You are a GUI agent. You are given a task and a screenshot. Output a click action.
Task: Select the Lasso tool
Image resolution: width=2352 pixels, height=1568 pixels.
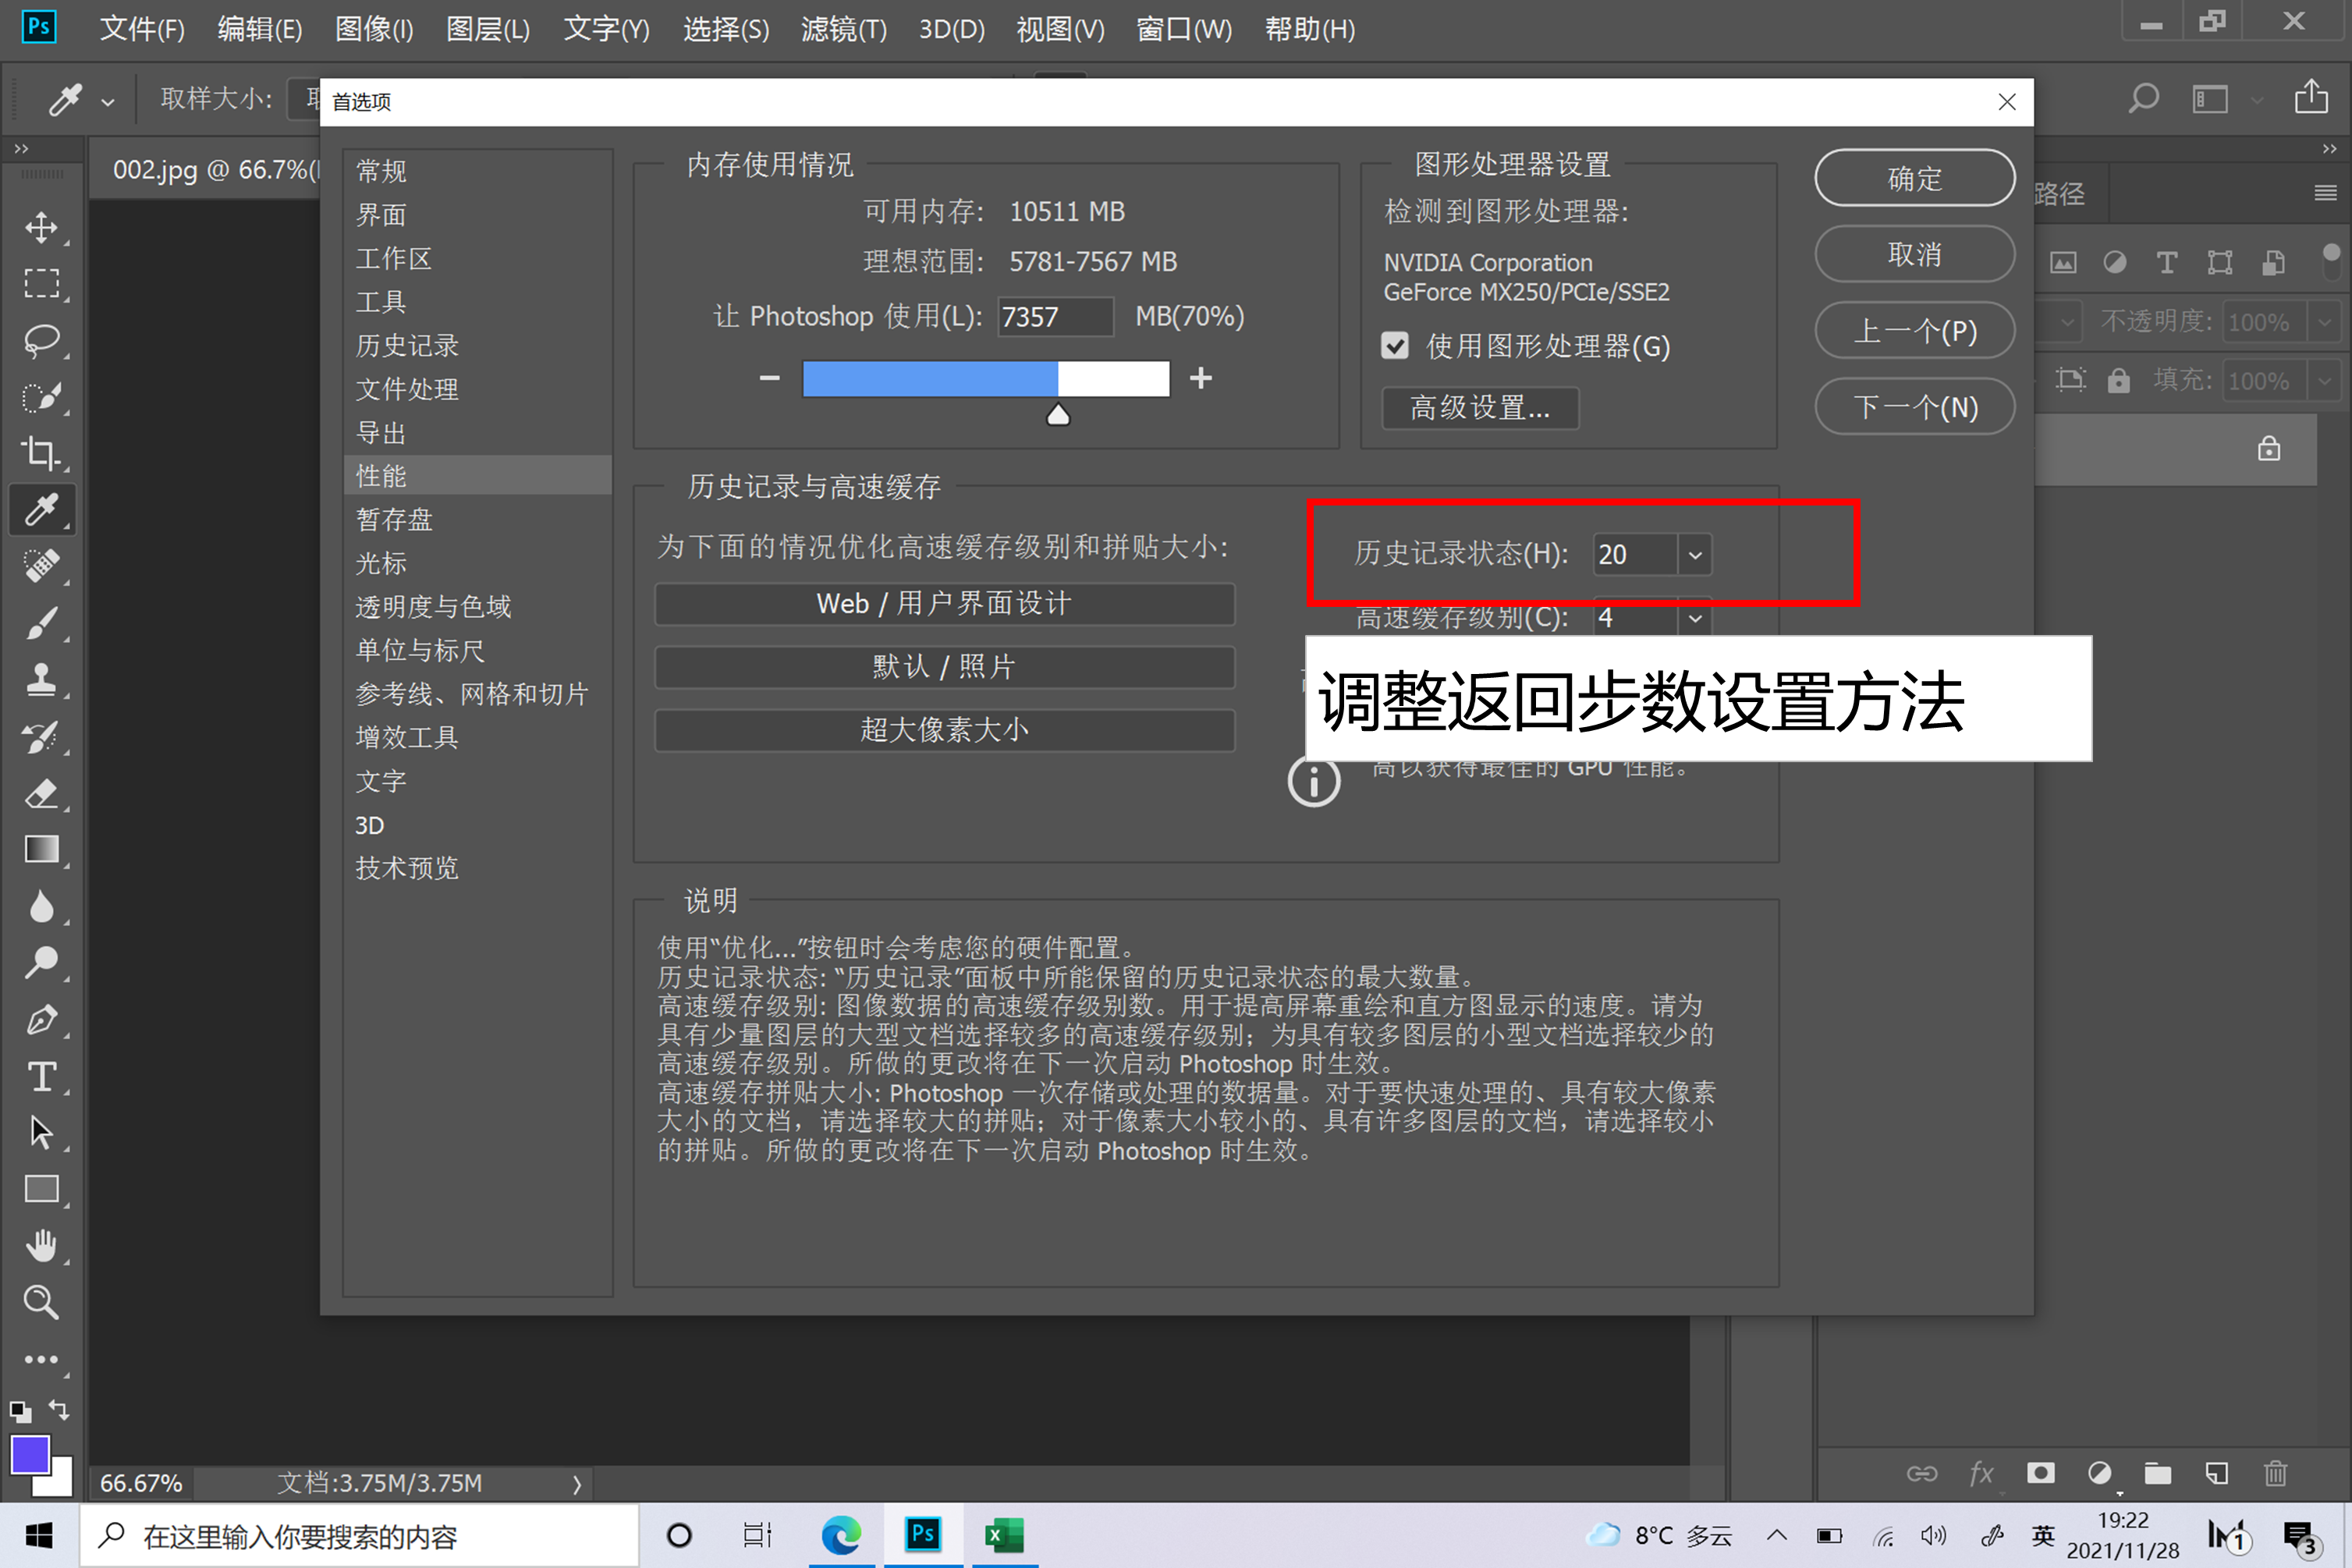pos(42,341)
